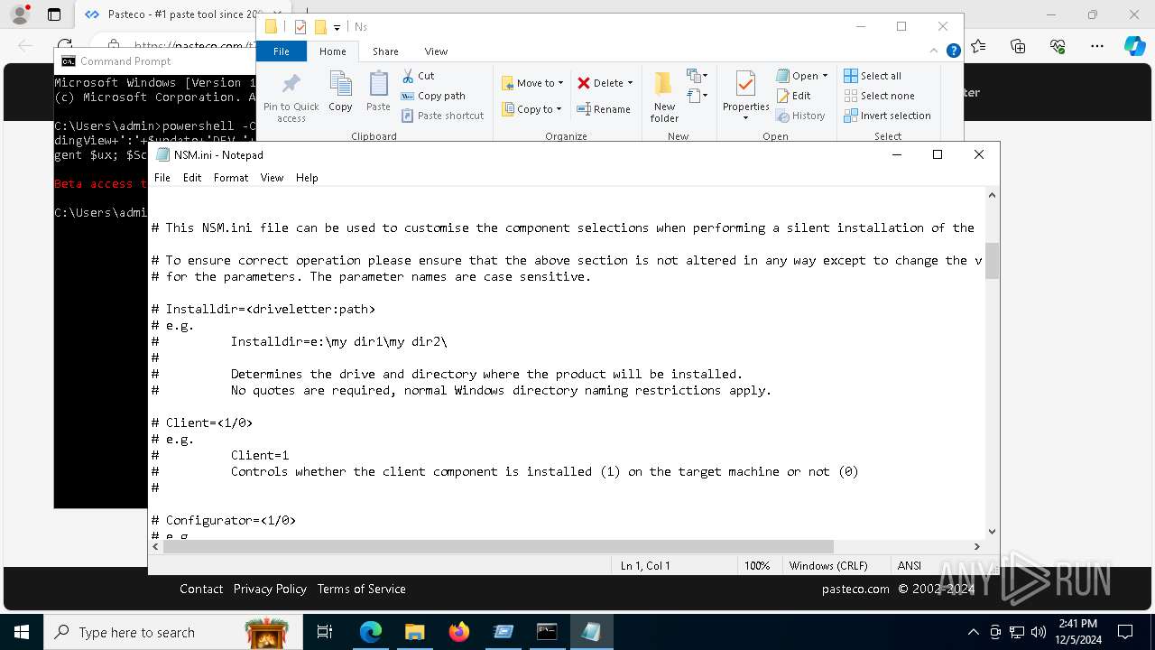
Task: Collapse the Explorer ribbon chevron
Action: pyautogui.click(x=935, y=51)
